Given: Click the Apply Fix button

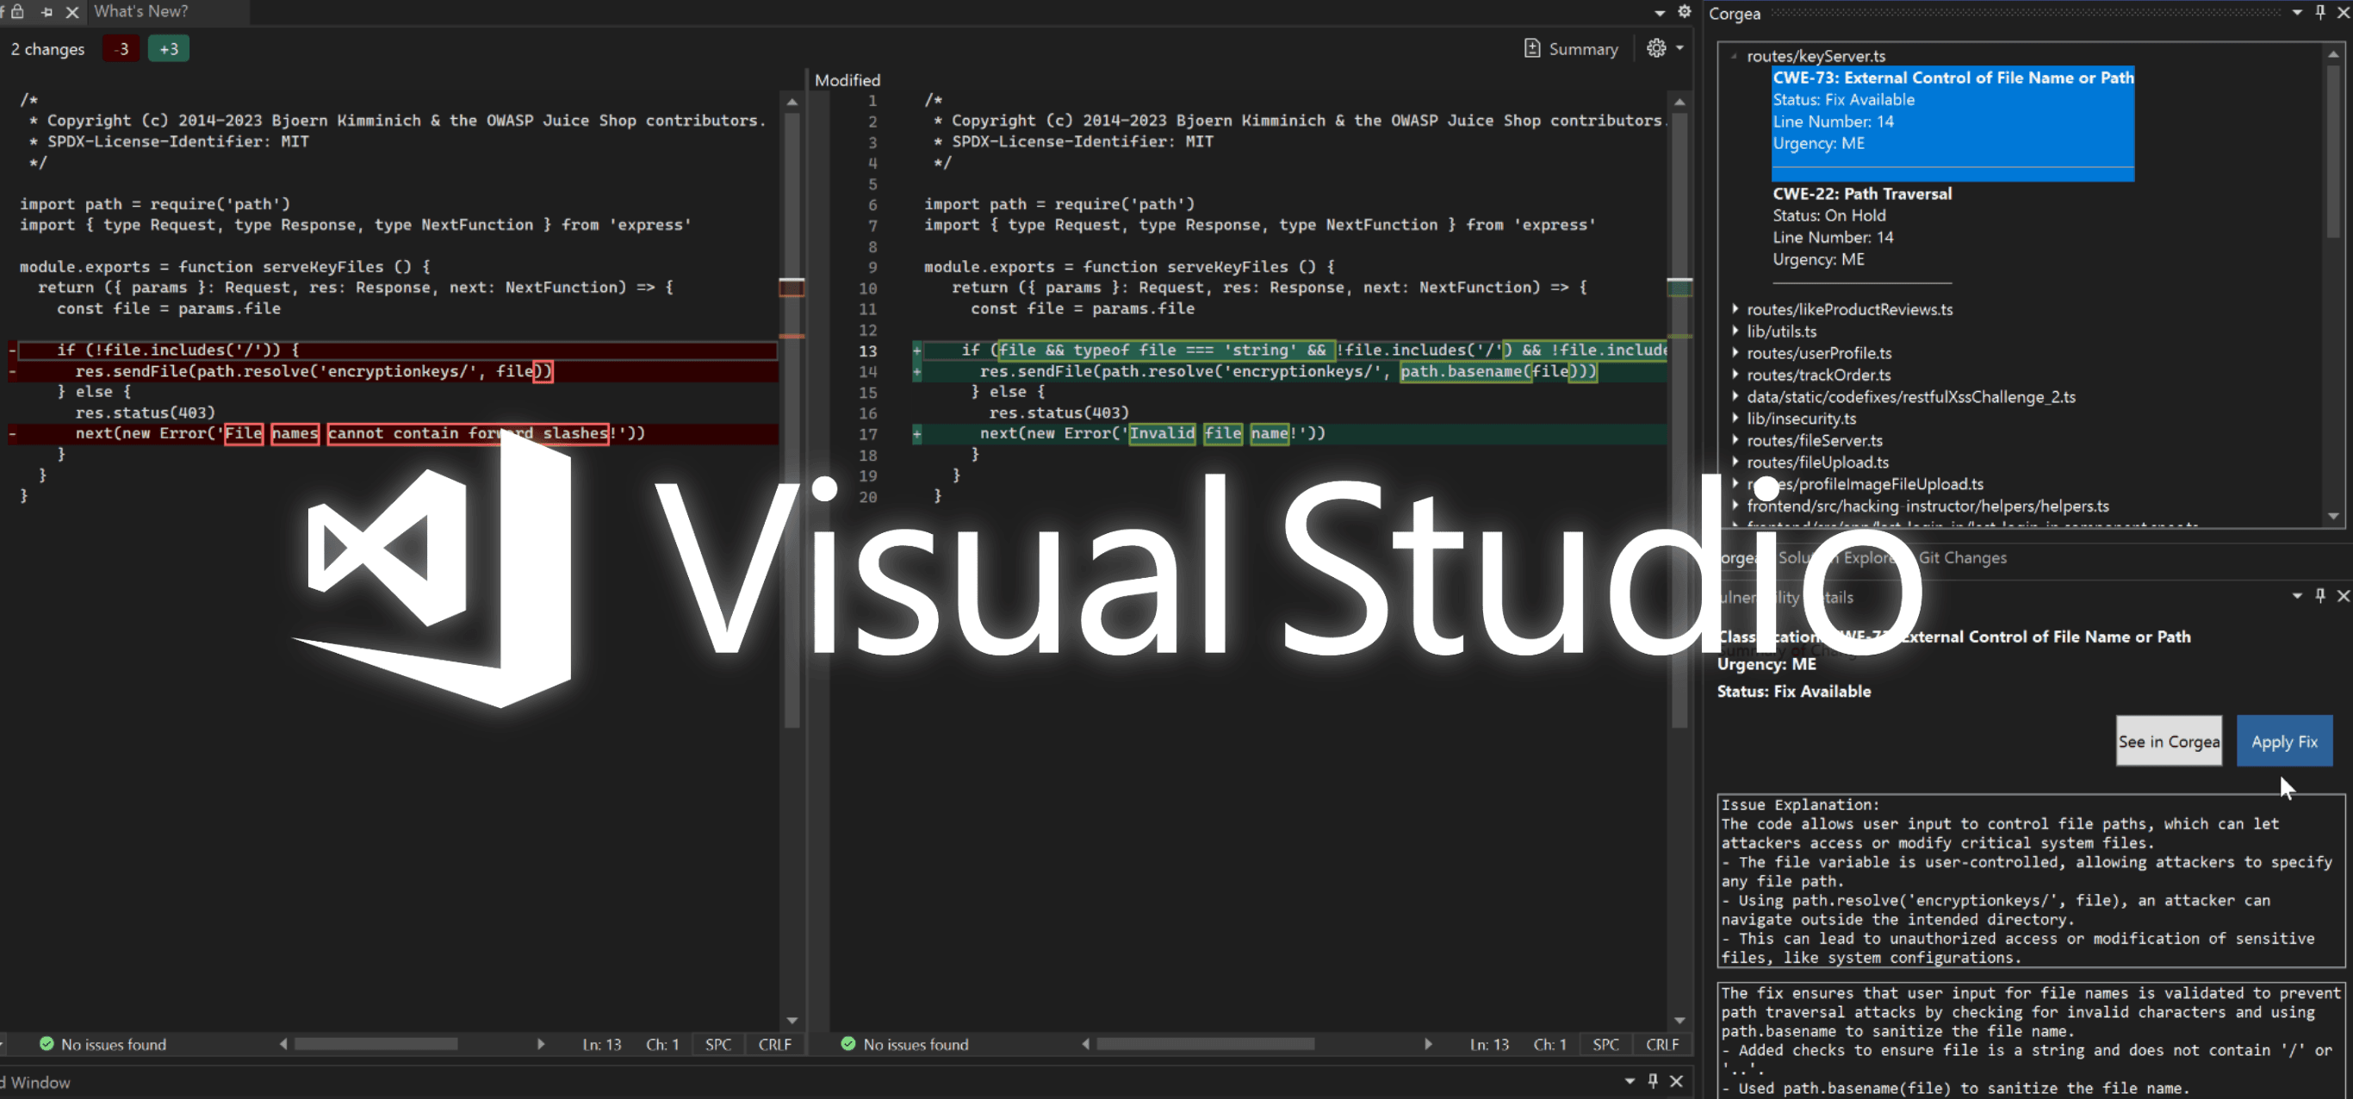Looking at the screenshot, I should tap(2283, 741).
